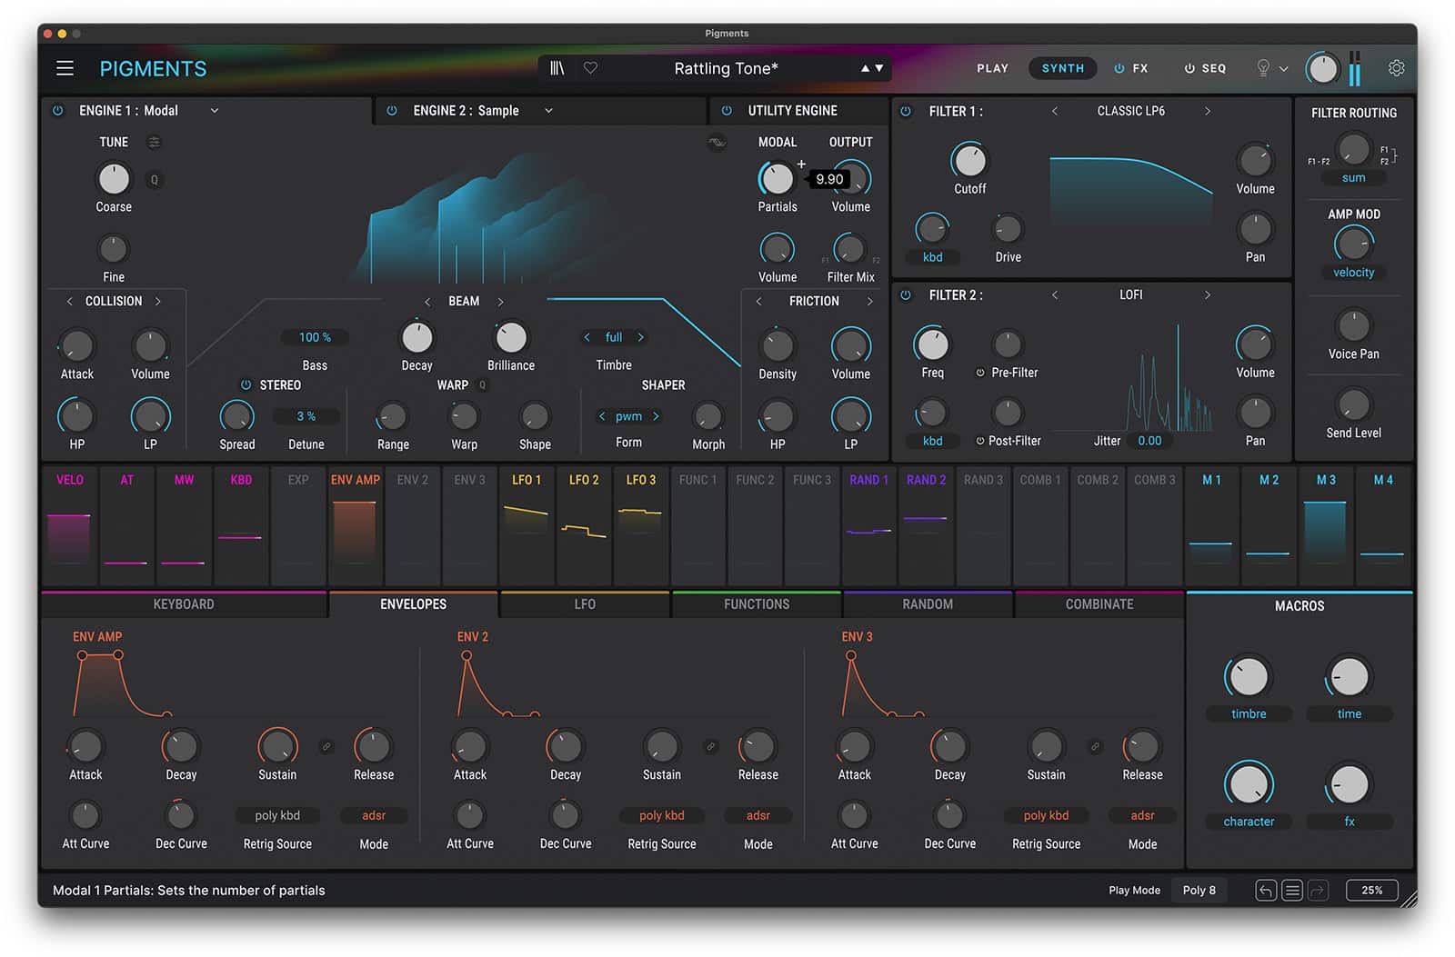Switch to the COMBINATE tab
The width and height of the screenshot is (1455, 957).
[1099, 604]
